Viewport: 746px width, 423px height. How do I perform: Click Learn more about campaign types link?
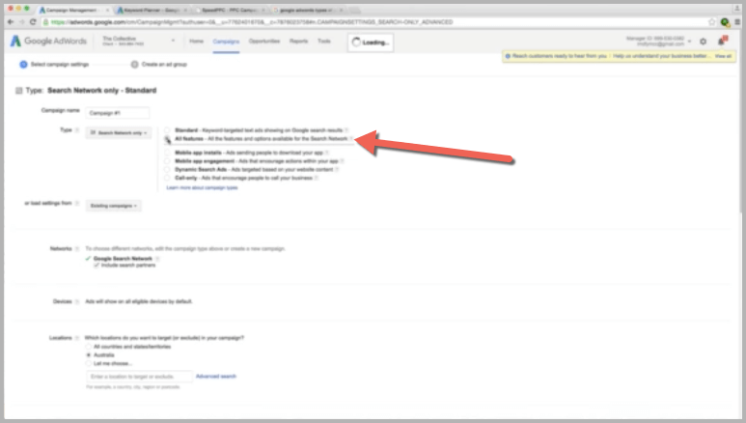pyautogui.click(x=202, y=187)
